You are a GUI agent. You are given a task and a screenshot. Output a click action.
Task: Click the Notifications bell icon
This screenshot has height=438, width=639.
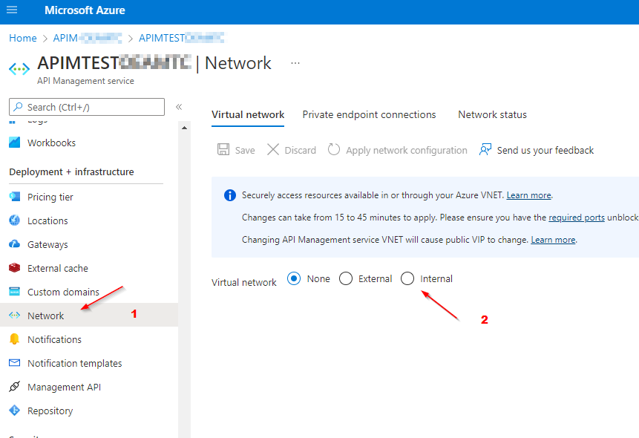(x=14, y=339)
